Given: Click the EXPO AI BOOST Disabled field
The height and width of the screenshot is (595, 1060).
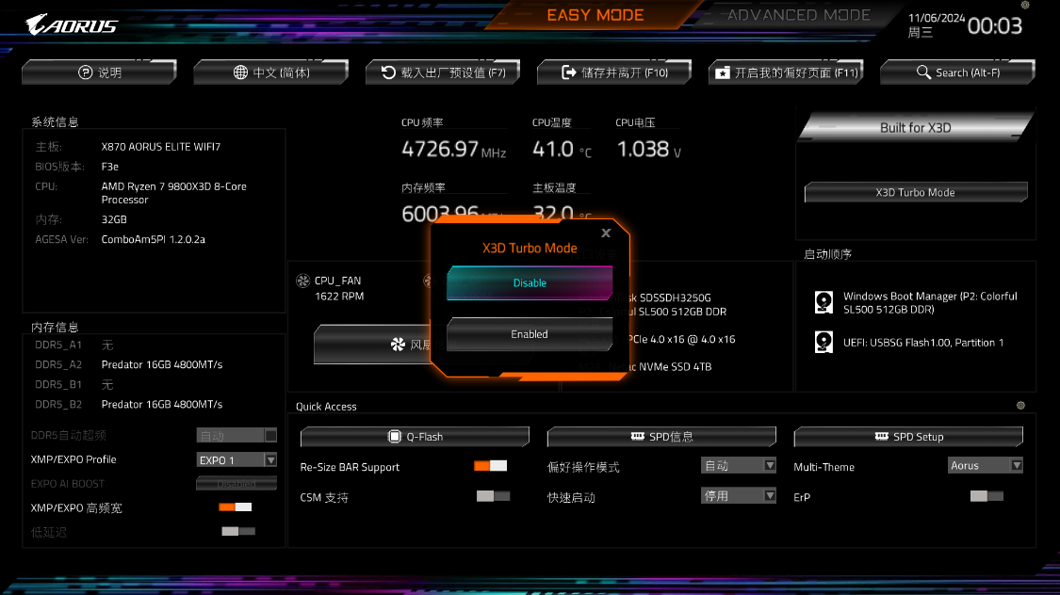Looking at the screenshot, I should pos(236,484).
